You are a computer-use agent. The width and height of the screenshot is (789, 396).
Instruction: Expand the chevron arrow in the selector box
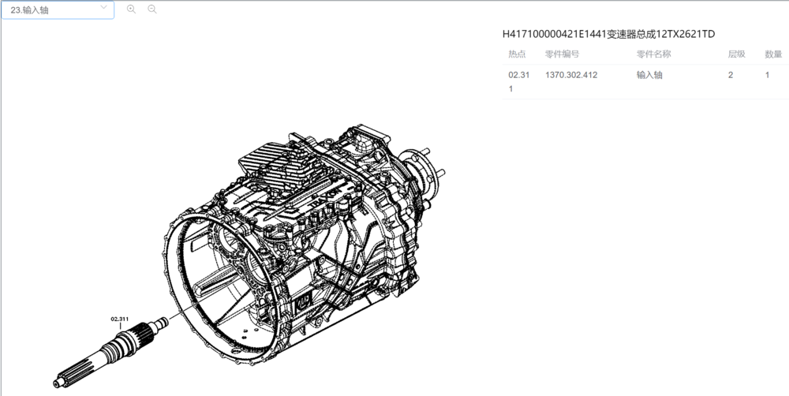tap(104, 9)
